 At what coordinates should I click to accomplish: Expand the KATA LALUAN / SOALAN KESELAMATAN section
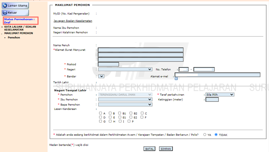coord(2,27)
